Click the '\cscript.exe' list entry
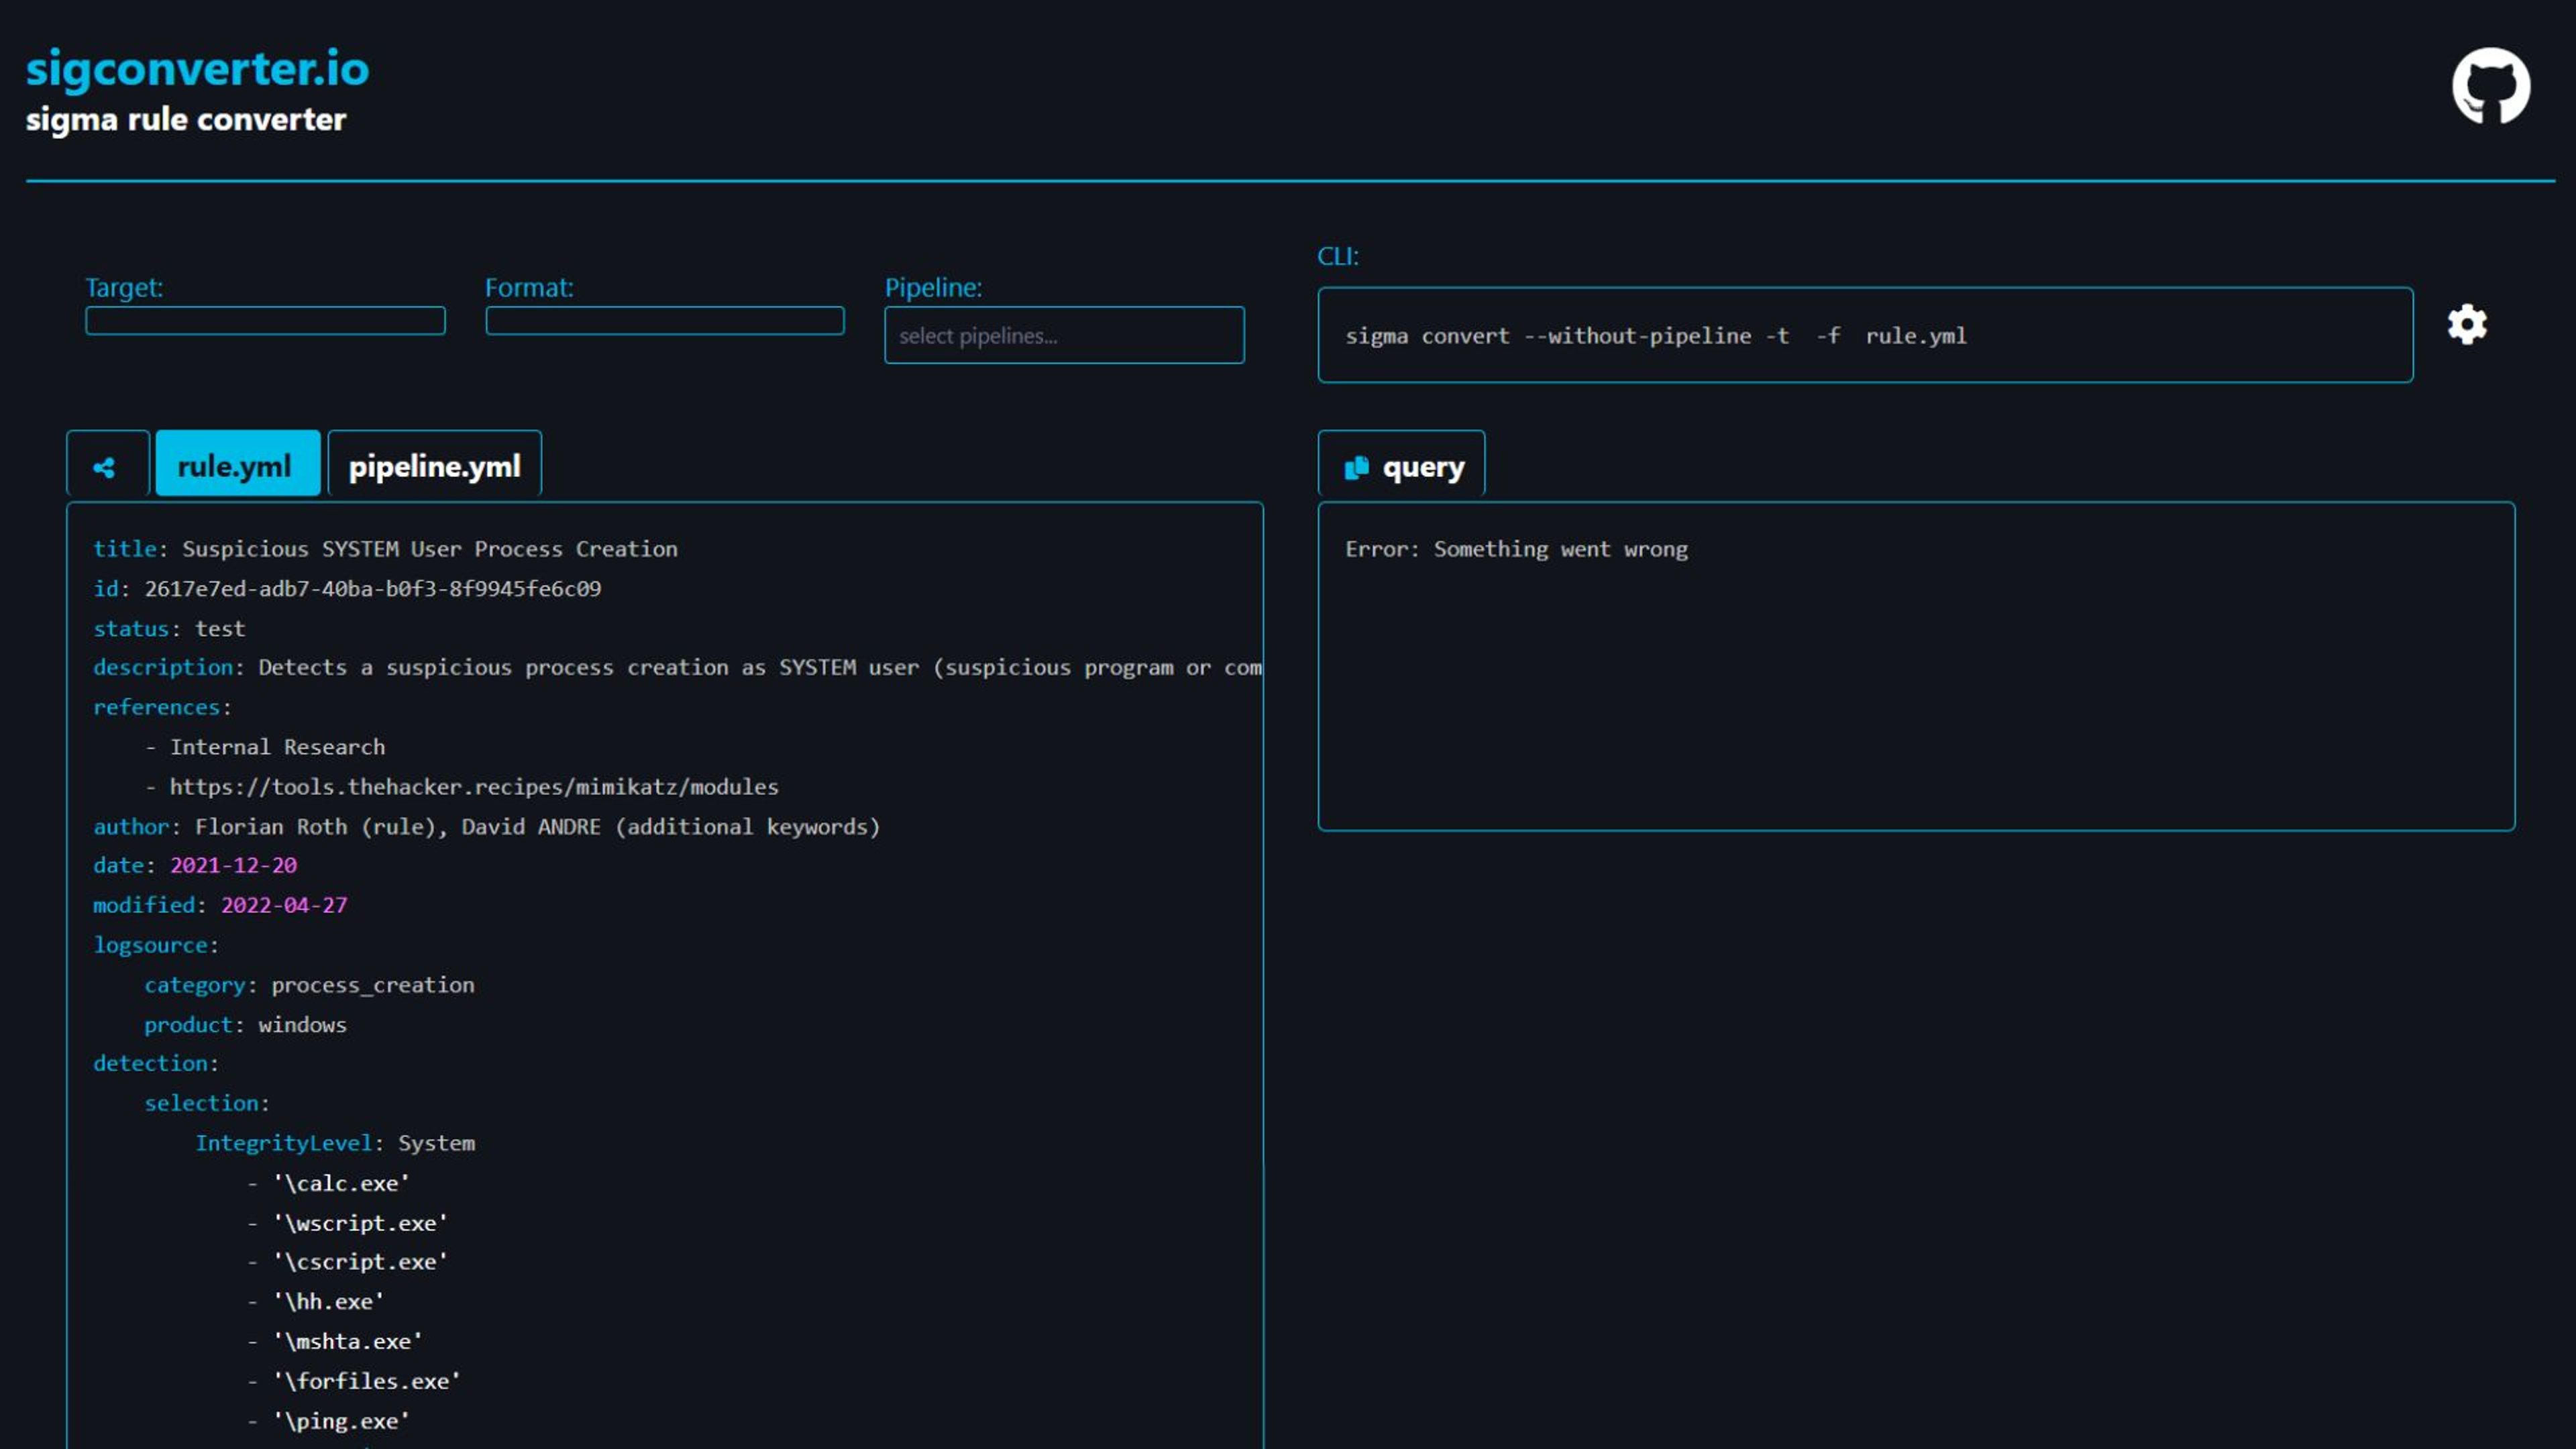Screen dimensions: 2576x1449 (348, 1263)
